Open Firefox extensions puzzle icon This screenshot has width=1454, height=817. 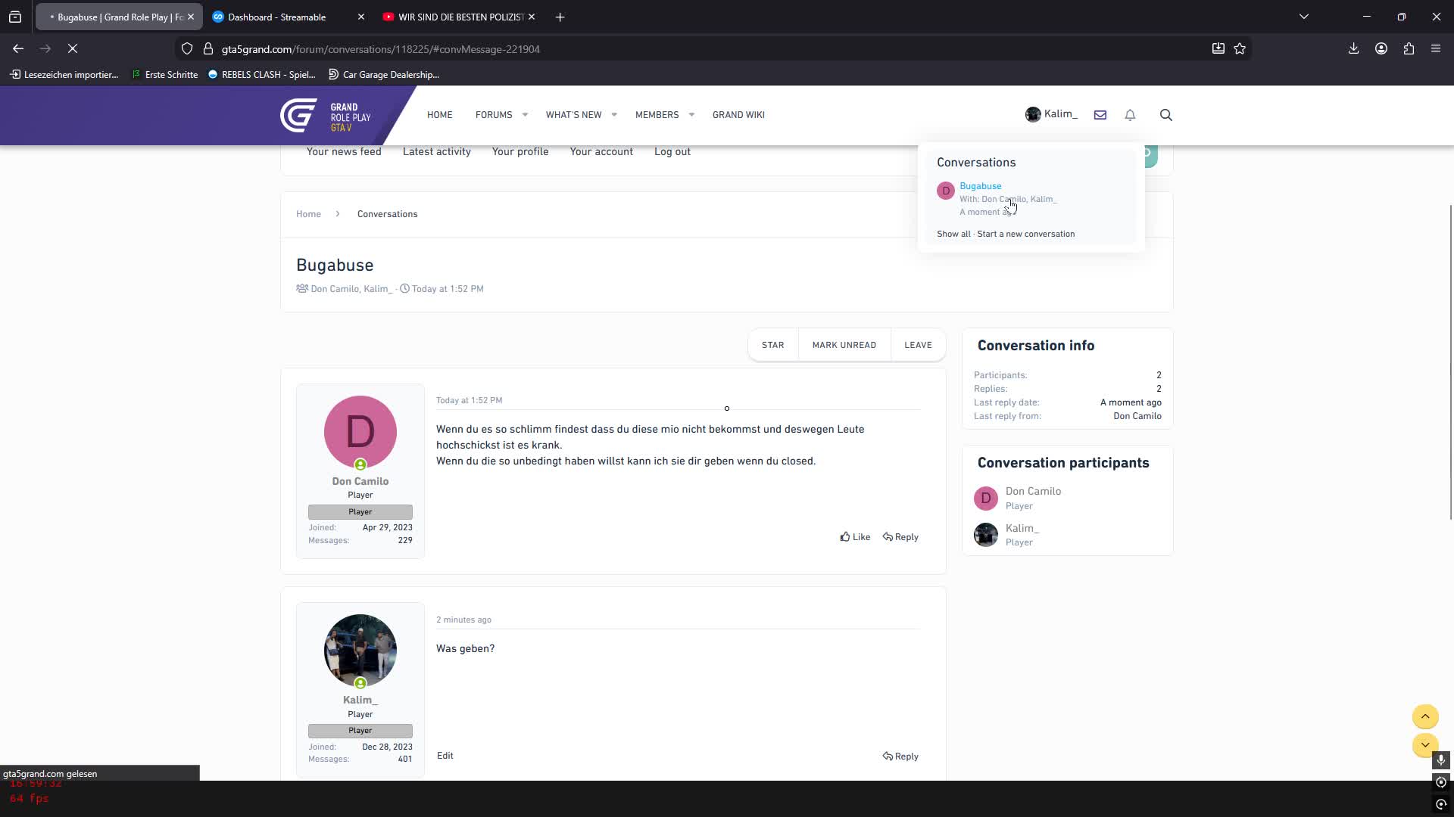(x=1409, y=48)
